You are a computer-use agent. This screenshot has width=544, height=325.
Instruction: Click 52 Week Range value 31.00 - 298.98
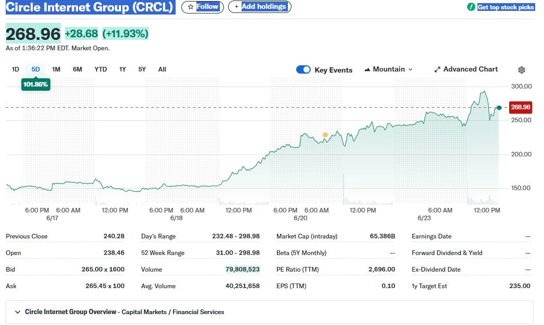coord(237,252)
